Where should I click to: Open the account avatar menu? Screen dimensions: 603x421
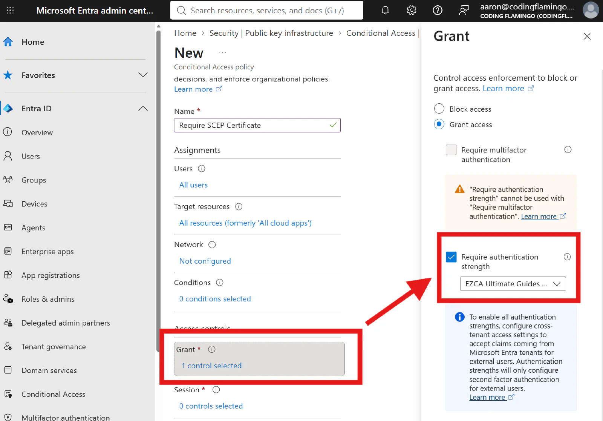click(591, 10)
